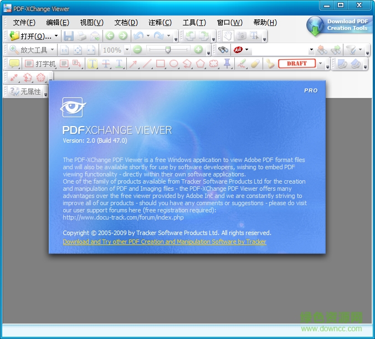Click the push-pin file attachment tool
Viewport: 375px width, 339px height.
(x=227, y=64)
